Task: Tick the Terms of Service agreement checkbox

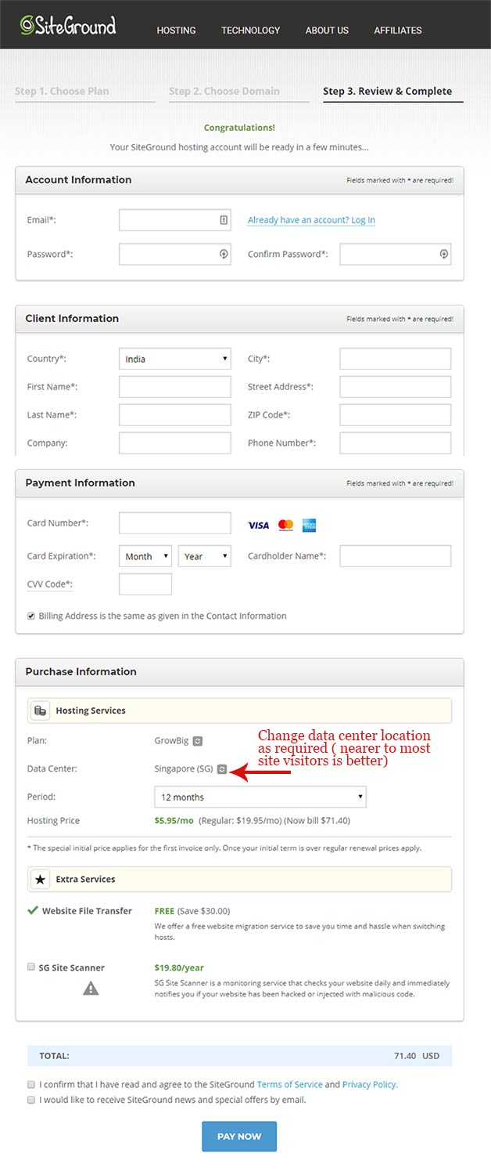Action: pyautogui.click(x=31, y=1085)
